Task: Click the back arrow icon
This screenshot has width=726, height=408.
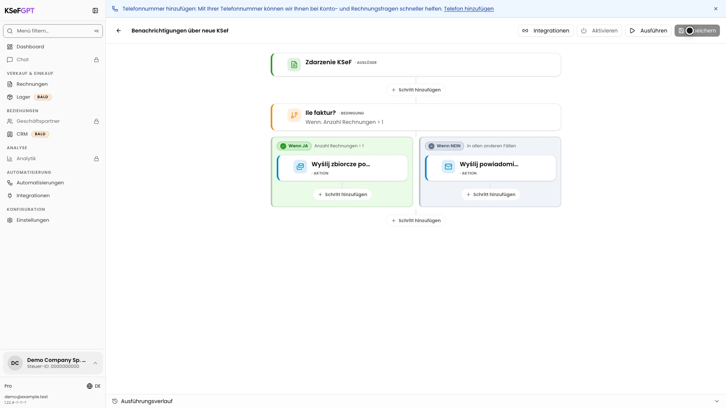Action: coord(119,31)
